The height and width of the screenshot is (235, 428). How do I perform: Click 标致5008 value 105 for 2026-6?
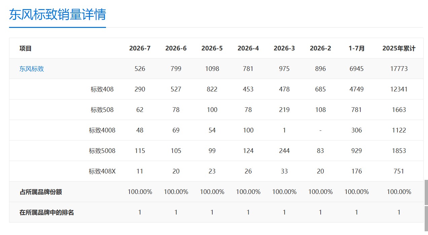[176, 151]
